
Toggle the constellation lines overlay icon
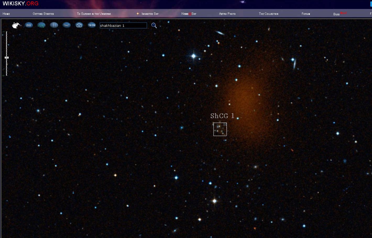(41, 25)
